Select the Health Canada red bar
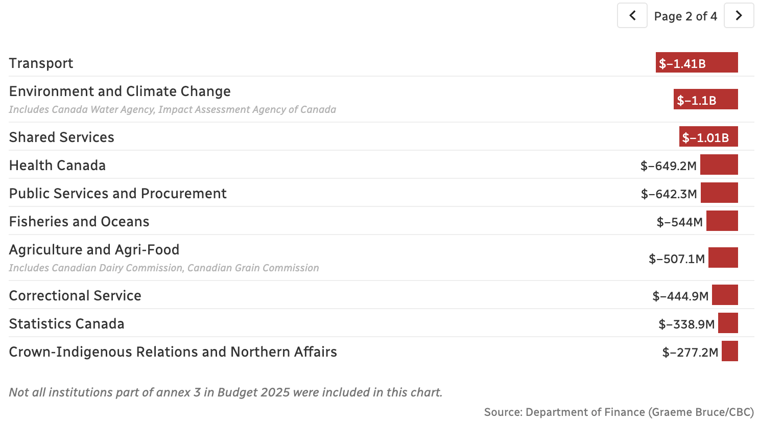 click(x=719, y=165)
